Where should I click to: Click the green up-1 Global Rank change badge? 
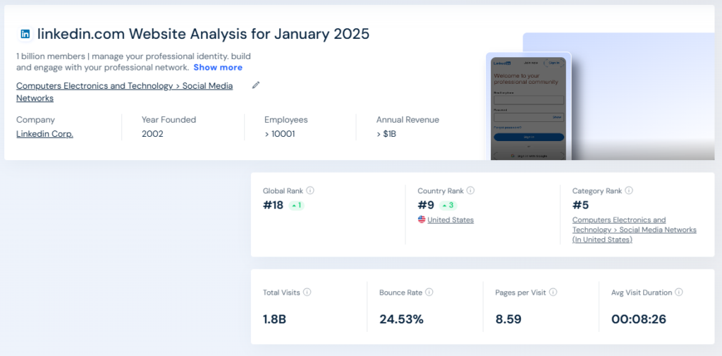[297, 205]
